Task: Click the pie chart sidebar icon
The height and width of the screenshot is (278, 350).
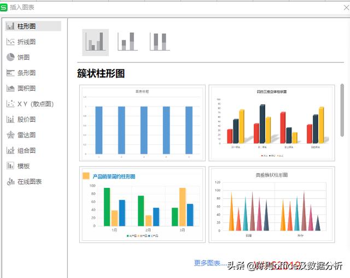Action: [x=10, y=57]
